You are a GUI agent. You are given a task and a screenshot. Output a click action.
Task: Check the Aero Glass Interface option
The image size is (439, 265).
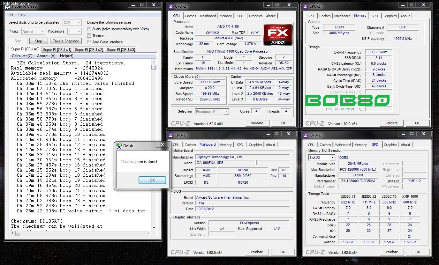point(89,42)
